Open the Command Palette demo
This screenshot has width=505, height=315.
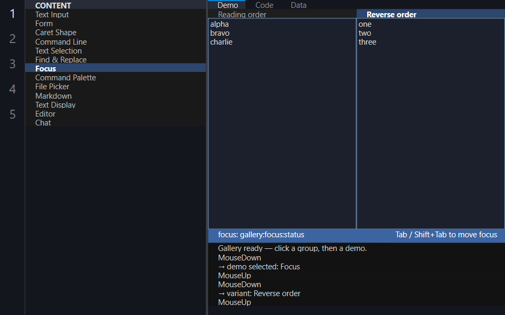click(x=115, y=78)
